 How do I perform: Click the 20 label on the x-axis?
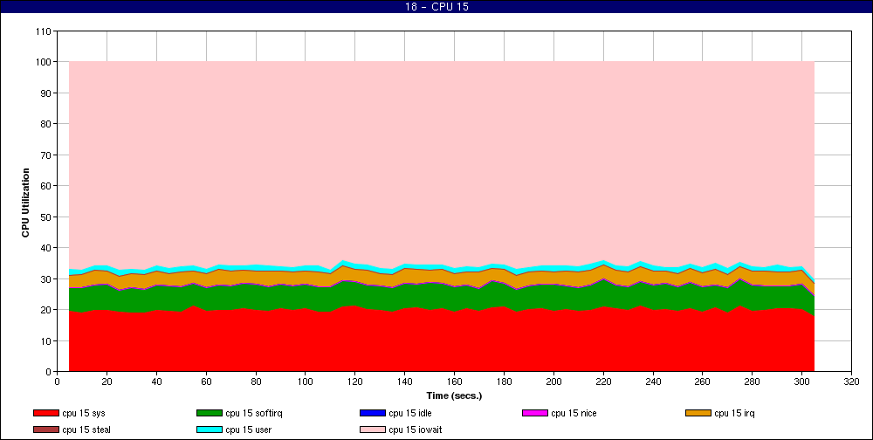click(x=107, y=382)
